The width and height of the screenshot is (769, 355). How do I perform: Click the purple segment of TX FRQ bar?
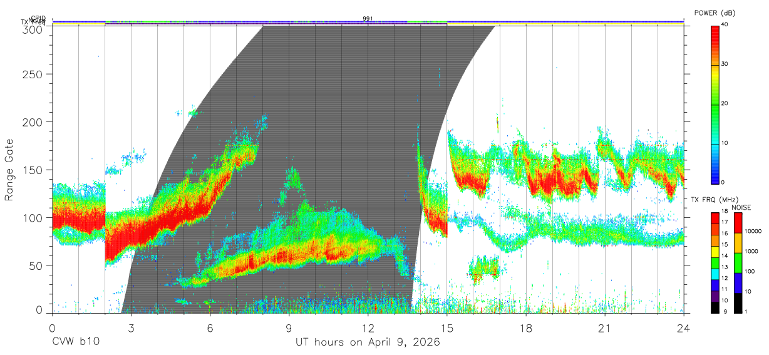(715, 297)
